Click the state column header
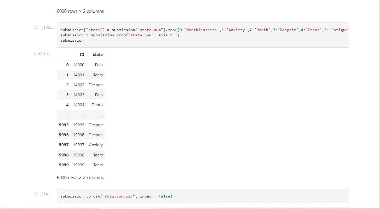Screen dimensions: 380x209 coord(98,55)
